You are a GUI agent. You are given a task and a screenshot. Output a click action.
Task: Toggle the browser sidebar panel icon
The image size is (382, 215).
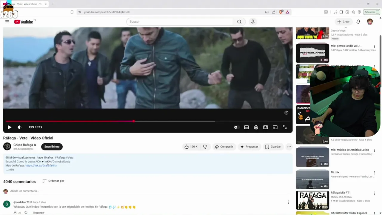coord(341,12)
